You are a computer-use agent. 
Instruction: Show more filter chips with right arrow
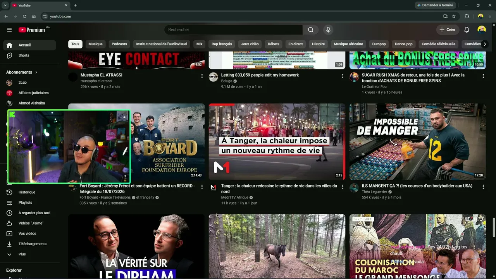[x=484, y=44]
